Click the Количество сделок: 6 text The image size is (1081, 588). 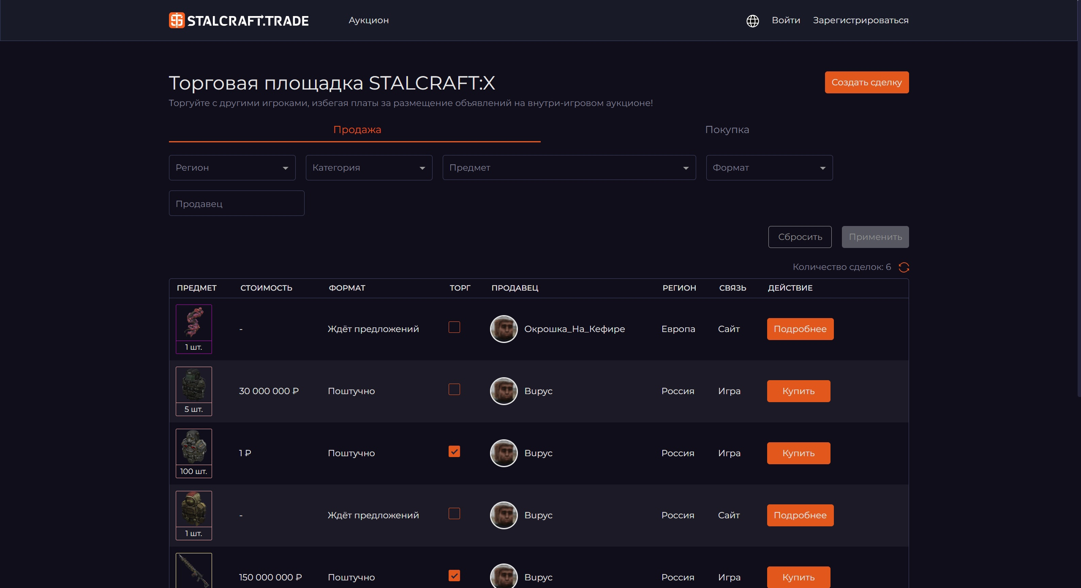tap(841, 267)
